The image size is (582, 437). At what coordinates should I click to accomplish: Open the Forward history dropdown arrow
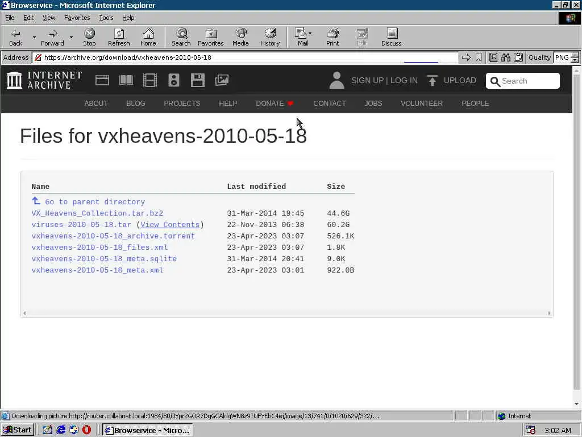[x=71, y=37]
